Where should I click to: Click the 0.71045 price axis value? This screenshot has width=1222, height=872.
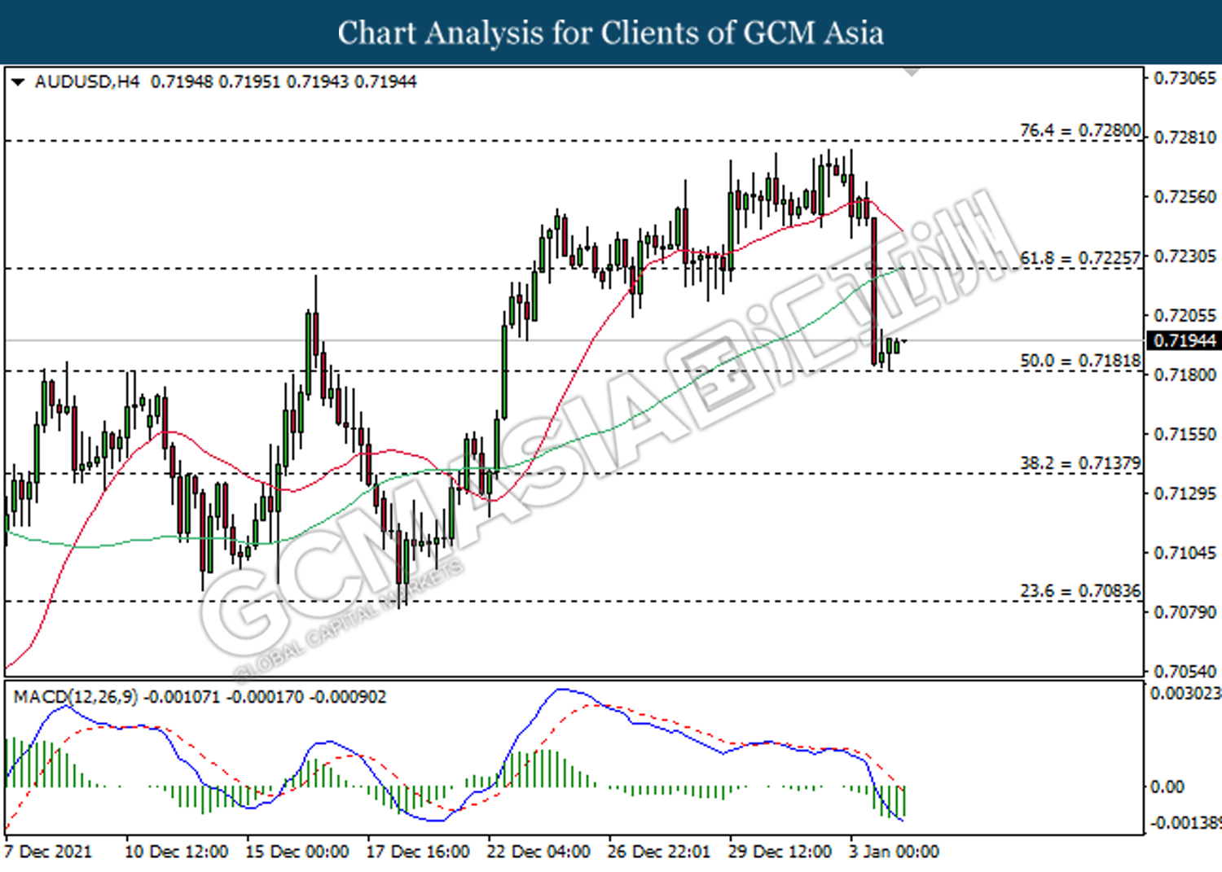pos(1185,554)
